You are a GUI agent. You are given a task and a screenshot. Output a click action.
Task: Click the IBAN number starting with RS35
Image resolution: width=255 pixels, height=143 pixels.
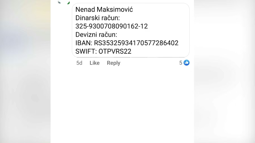coord(136,43)
